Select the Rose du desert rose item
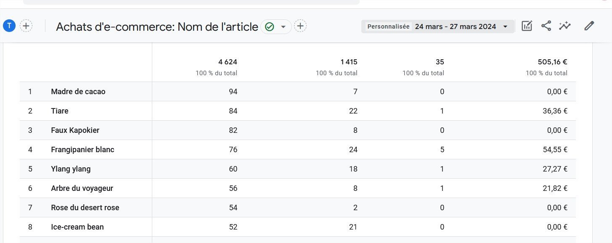Viewport: 612px width, 243px height. 85,208
